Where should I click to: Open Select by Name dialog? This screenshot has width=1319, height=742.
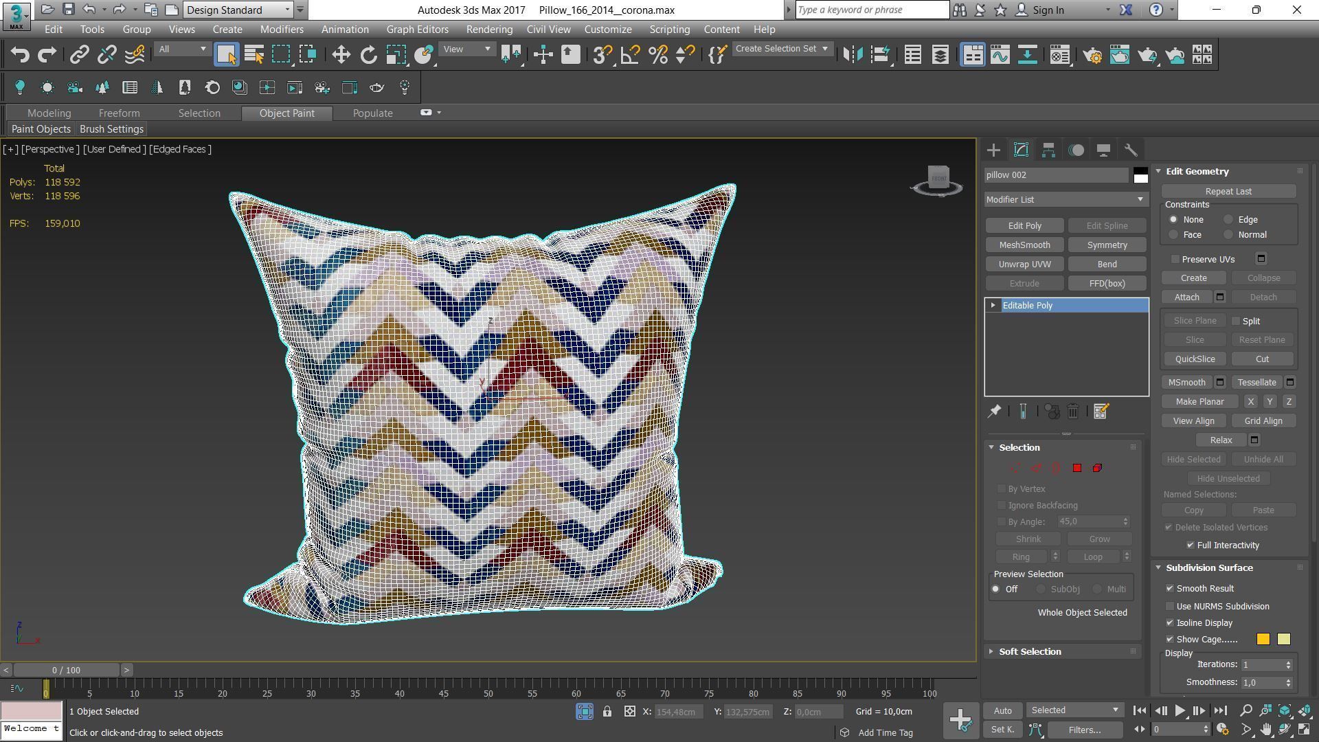[254, 55]
